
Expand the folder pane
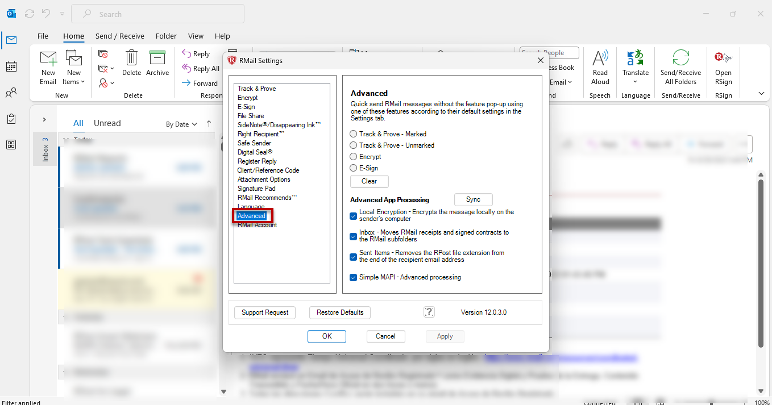point(44,119)
